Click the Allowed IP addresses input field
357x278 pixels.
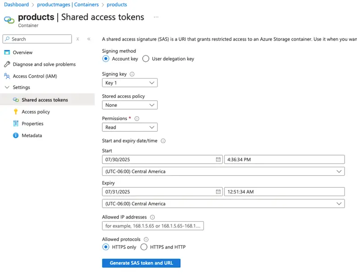pyautogui.click(x=153, y=226)
